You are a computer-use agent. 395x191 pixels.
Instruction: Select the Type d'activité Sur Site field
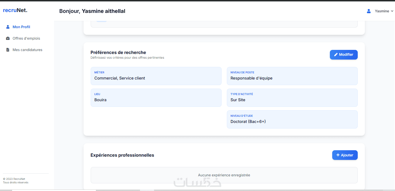tap(292, 98)
